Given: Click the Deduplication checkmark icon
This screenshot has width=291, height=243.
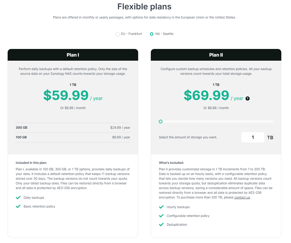Looking at the screenshot, I should coord(161,225).
